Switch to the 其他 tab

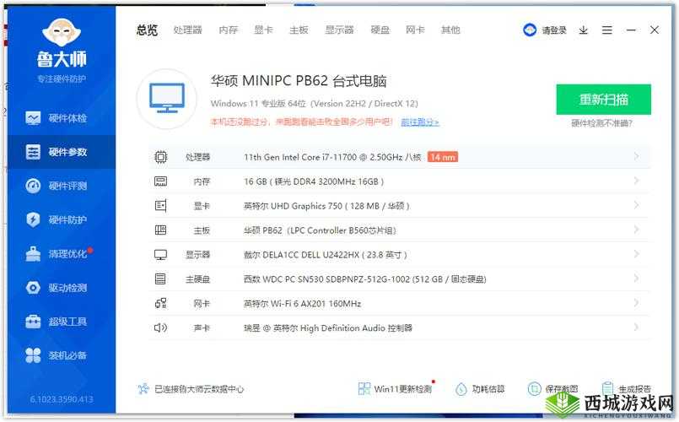[x=450, y=30]
